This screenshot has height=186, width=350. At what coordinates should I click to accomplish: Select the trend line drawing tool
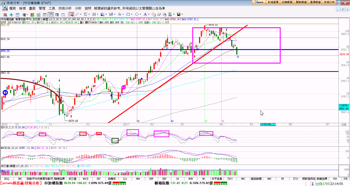coord(77,14)
